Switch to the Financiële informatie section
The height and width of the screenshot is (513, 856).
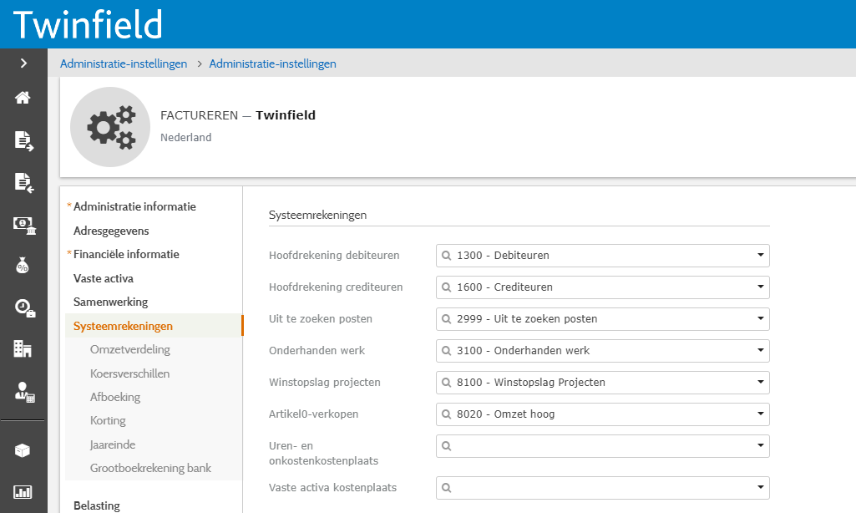[126, 254]
